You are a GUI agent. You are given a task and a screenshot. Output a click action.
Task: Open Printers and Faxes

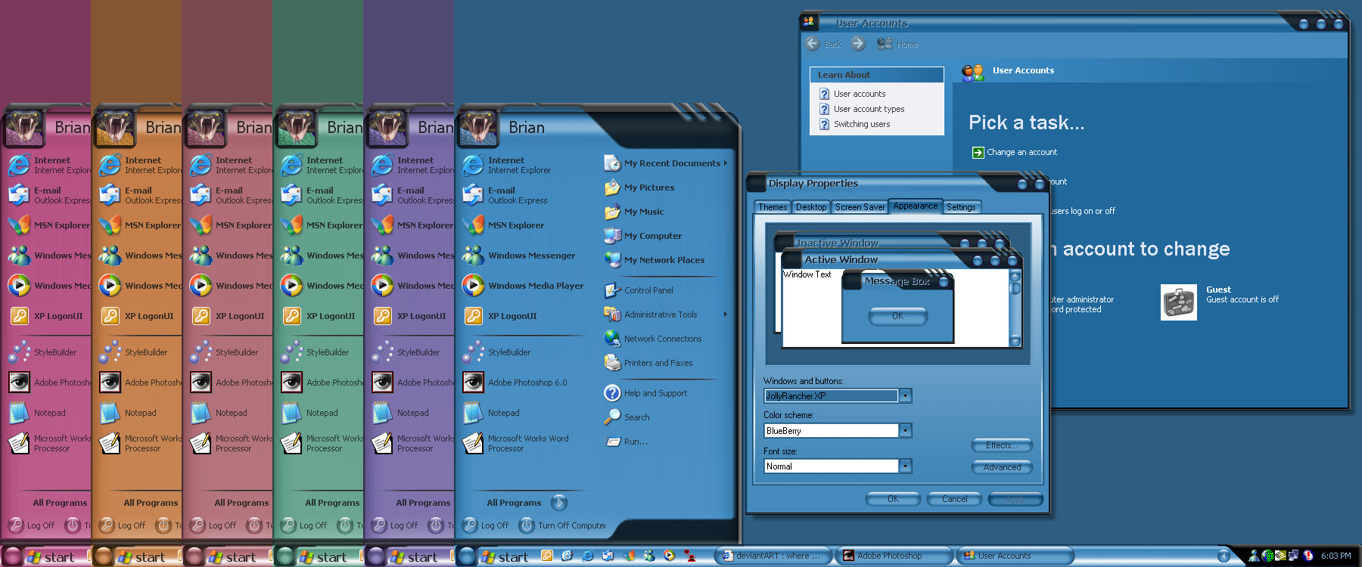649,363
